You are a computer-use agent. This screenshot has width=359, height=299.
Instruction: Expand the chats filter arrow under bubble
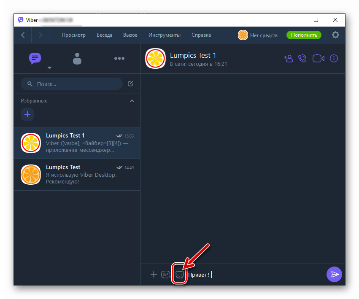[49, 68]
